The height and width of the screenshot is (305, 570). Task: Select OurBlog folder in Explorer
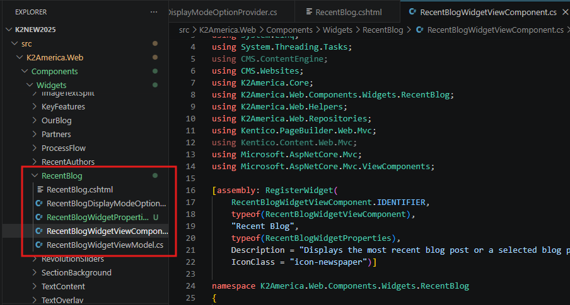pos(56,120)
